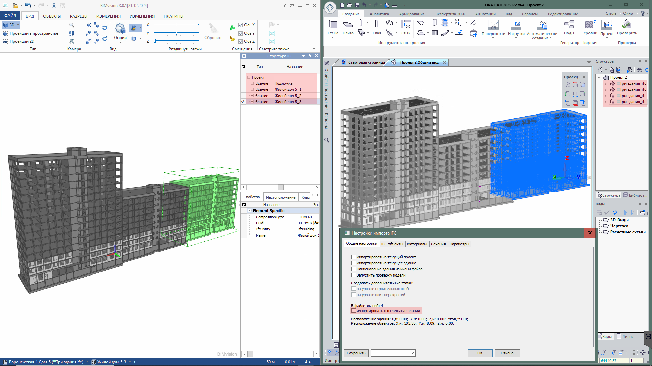652x366 pixels.
Task: Adjust the X floor spread slider
Action: [x=176, y=25]
